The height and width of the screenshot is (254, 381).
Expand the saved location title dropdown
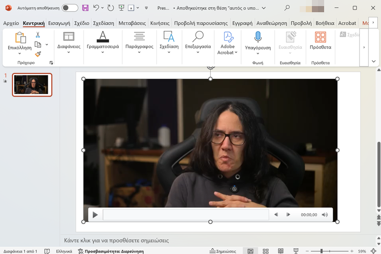tap(264, 8)
